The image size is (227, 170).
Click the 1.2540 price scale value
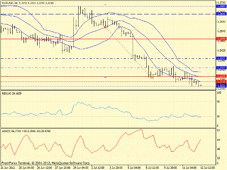222,31
